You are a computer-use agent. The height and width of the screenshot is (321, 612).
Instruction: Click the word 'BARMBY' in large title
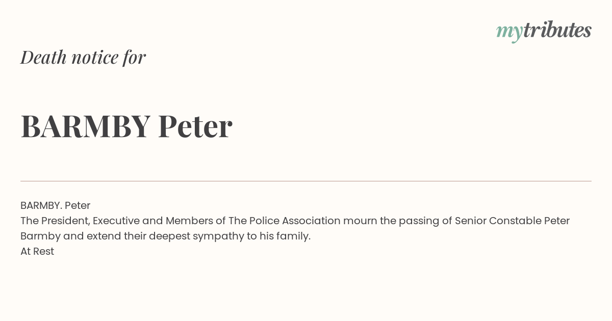(86, 126)
